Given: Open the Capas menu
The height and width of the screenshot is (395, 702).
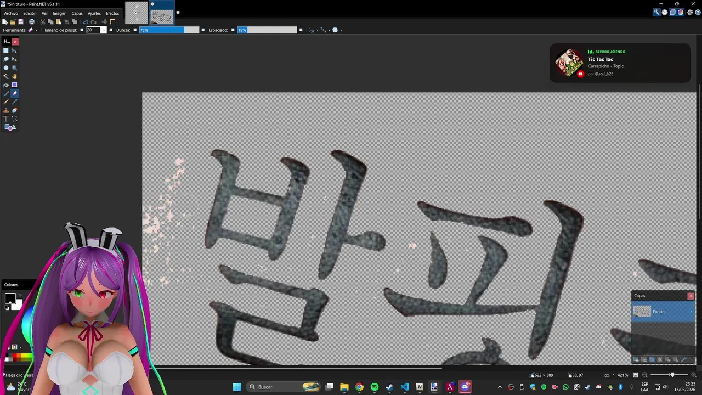Looking at the screenshot, I should tap(77, 13).
